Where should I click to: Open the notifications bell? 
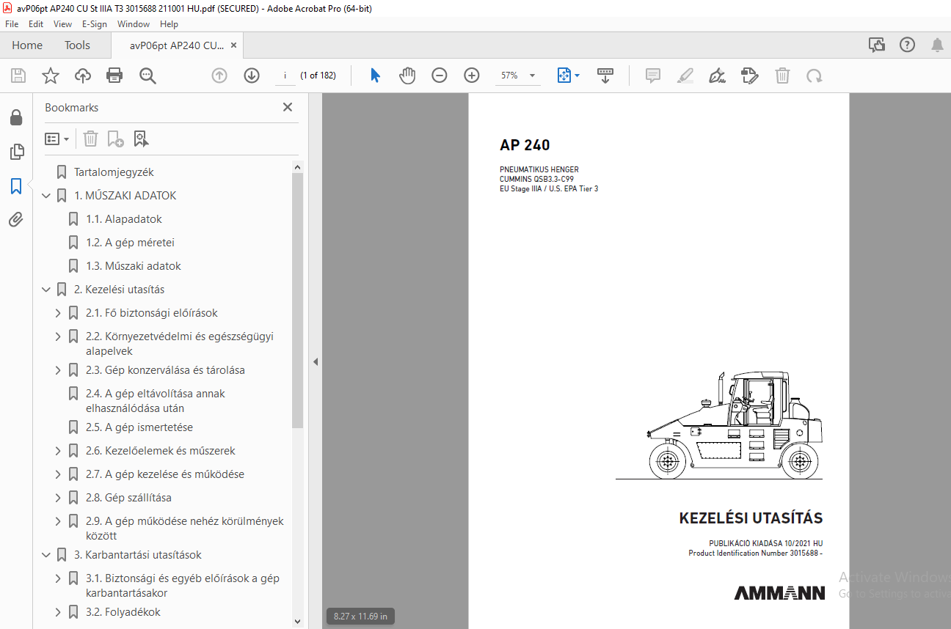(x=937, y=45)
